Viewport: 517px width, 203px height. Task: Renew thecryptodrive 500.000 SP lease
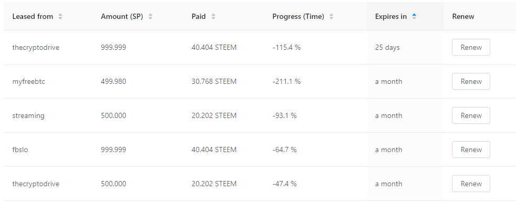(x=471, y=184)
